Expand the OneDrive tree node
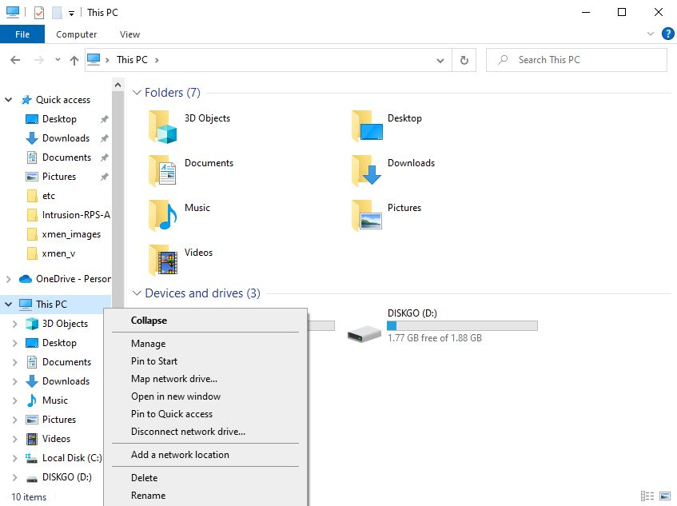677x506 pixels. (9, 279)
